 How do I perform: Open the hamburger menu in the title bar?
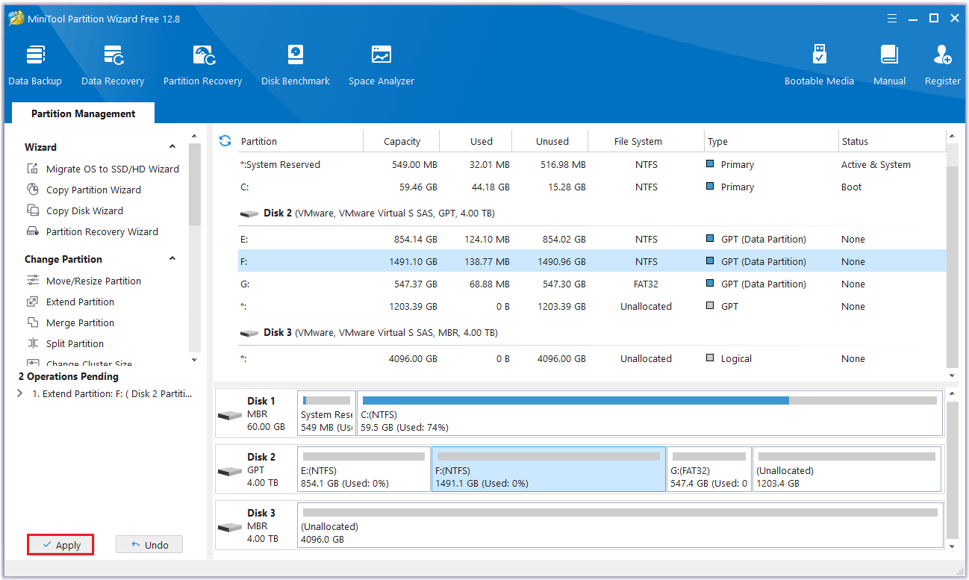(892, 18)
